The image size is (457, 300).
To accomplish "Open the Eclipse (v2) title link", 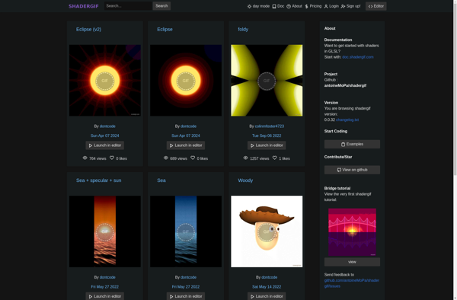I will click(88, 29).
